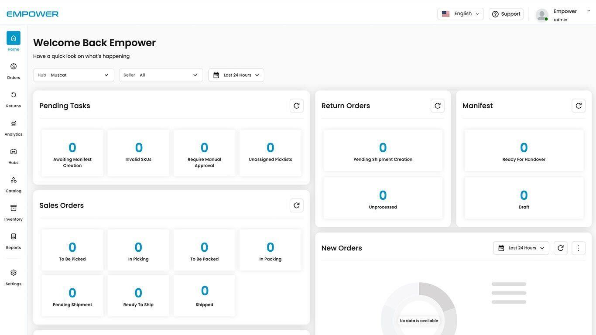
Task: Open the top Last 24 Hours date filter
Action: tap(236, 75)
